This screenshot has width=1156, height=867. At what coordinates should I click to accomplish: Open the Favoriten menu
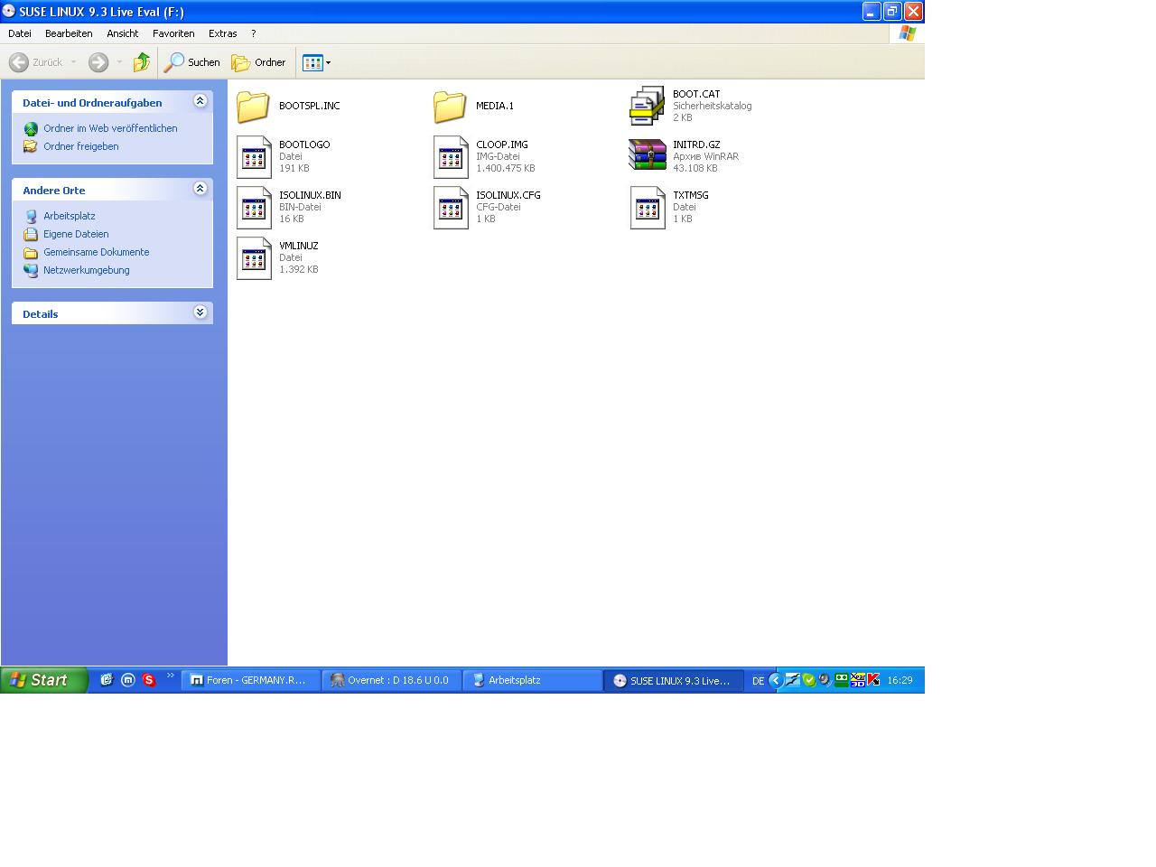173,33
